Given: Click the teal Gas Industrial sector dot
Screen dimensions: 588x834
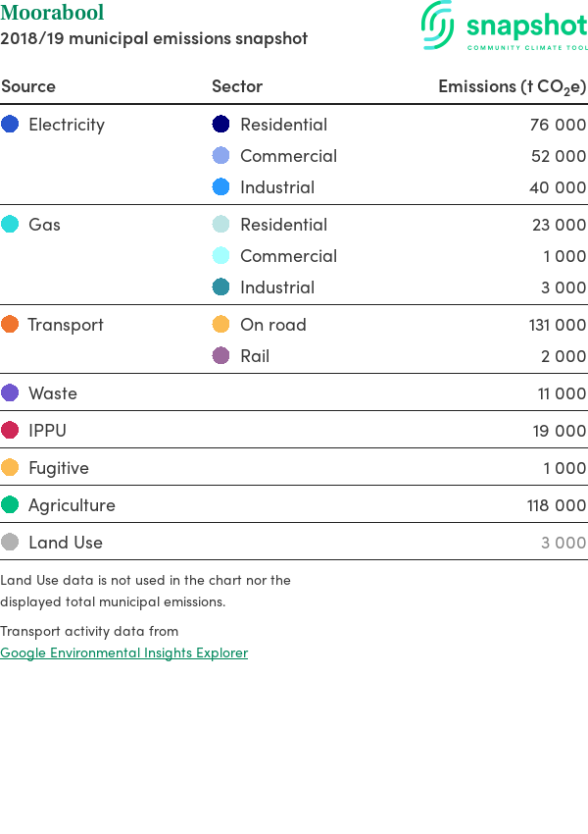Looking at the screenshot, I should (x=220, y=287).
